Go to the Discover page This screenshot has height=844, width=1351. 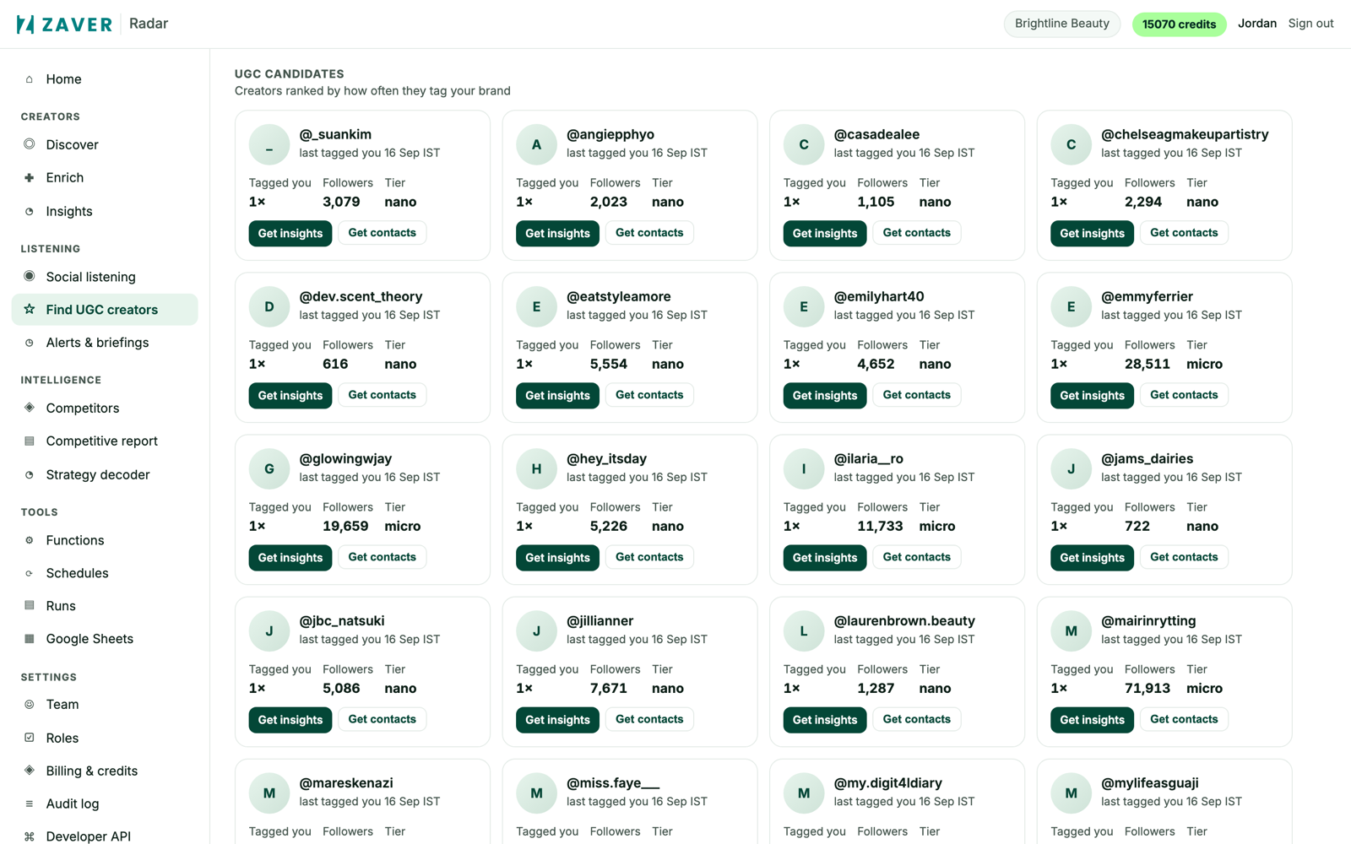[x=105, y=144]
